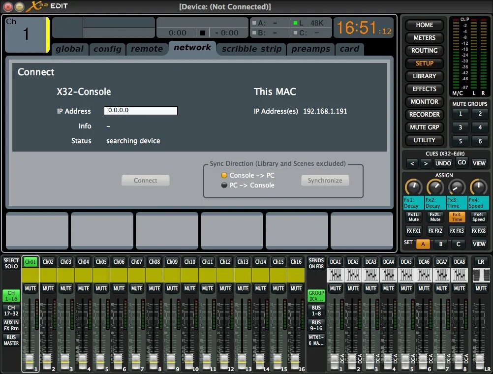Toggle mute group 2
This screenshot has width=493, height=374.
480,114
